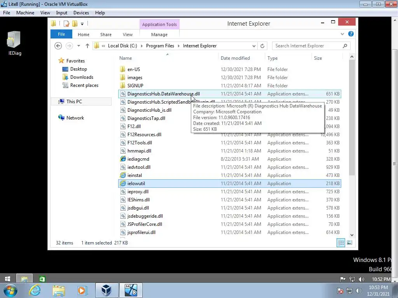Select JSProfilerCore.dll file
This screenshot has width=398, height=298.
[229, 224]
